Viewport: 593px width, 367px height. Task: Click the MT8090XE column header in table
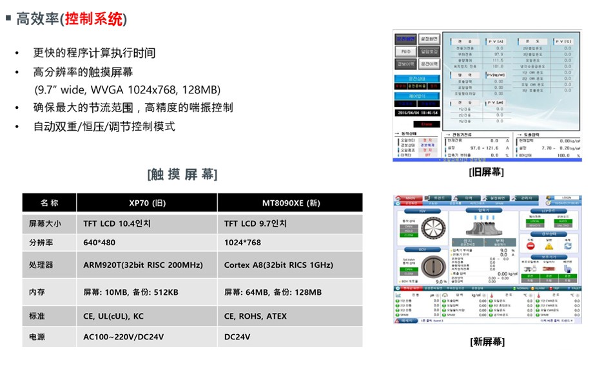[x=289, y=203]
